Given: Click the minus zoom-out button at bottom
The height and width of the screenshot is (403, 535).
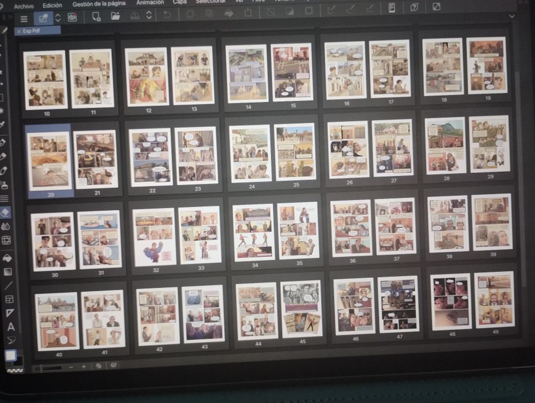Looking at the screenshot, I should tap(71, 367).
